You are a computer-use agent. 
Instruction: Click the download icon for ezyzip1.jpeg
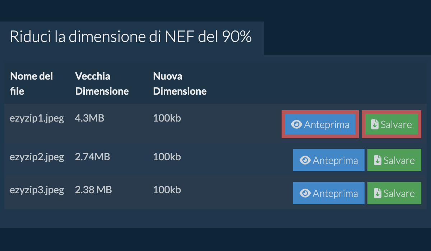coord(375,124)
